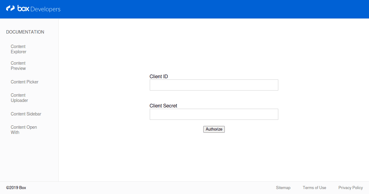This screenshot has width=369, height=194.
Task: Click the DOCUMENTATION heading
Action: (x=25, y=32)
